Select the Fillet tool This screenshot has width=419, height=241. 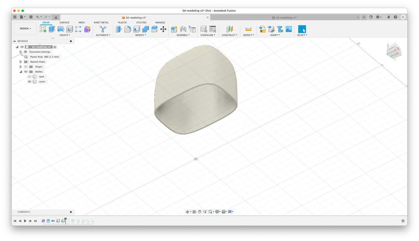pyautogui.click(x=128, y=29)
